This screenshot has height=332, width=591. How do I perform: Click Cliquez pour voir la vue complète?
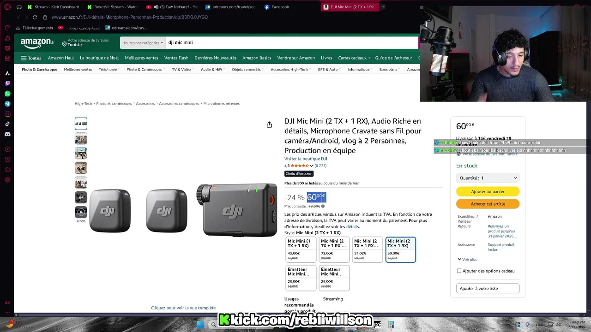[183, 308]
